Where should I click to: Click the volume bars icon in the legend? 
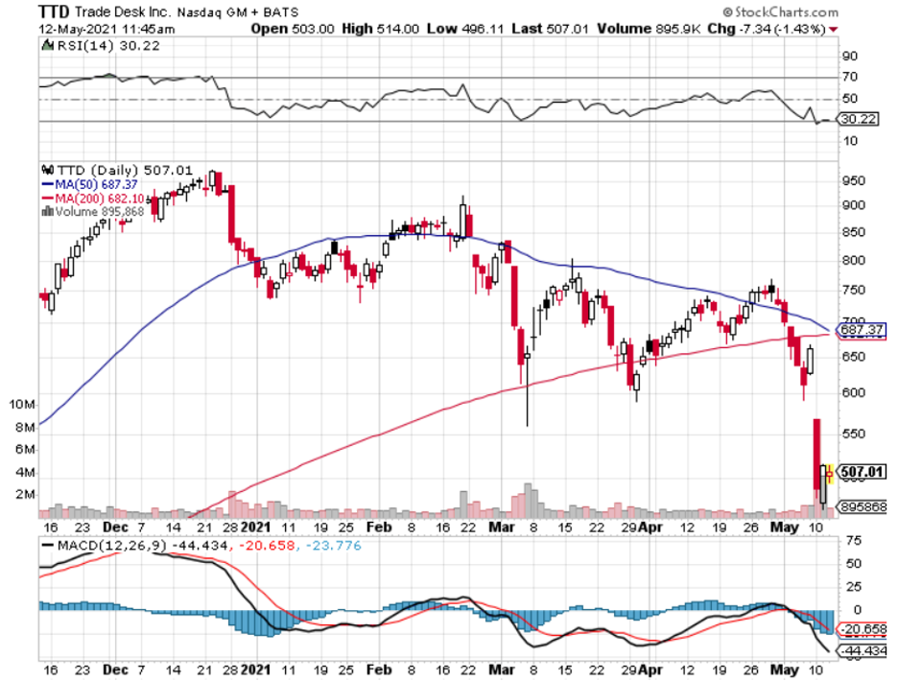click(x=48, y=212)
